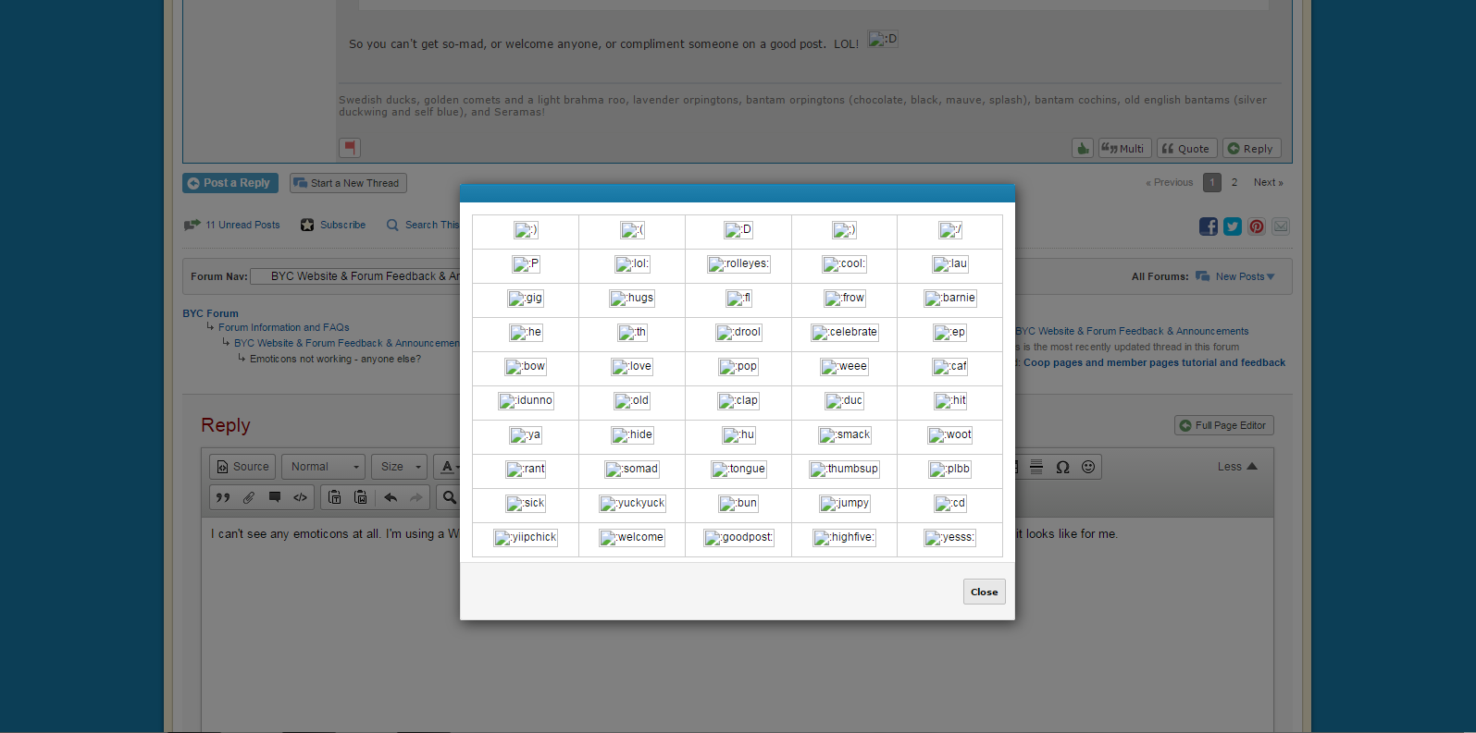Select the :thumbsup emoticon
This screenshot has height=733, width=1476.
coord(844,470)
